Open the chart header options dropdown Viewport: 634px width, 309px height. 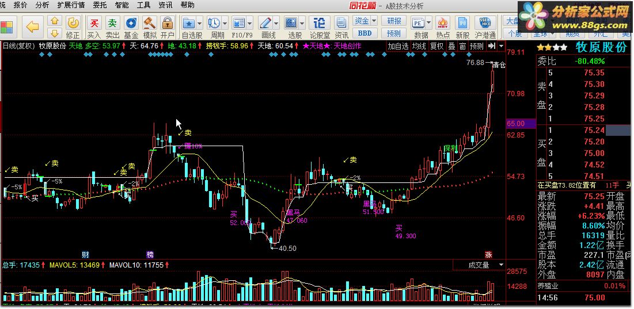502,46
